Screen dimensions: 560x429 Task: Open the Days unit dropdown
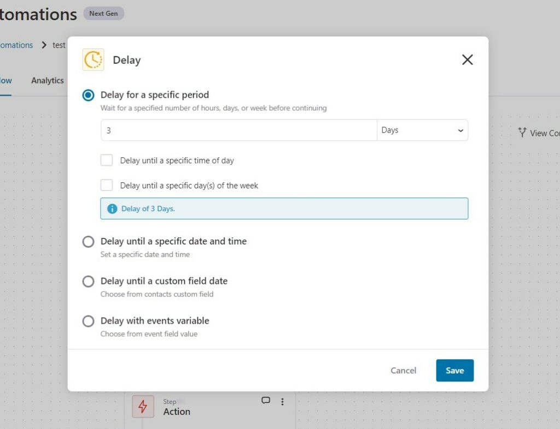423,130
